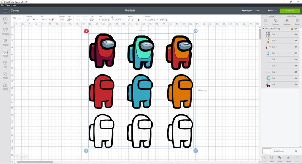Screen dimensions: 302x164
Task: Click the UnGroup icon in Layers panel
Action: pyautogui.click(x=276, y=20)
